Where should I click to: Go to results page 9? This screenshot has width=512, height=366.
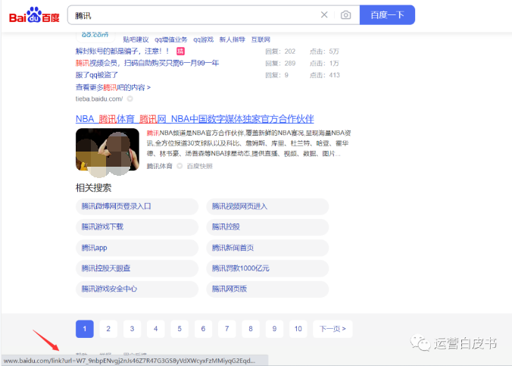coord(274,329)
